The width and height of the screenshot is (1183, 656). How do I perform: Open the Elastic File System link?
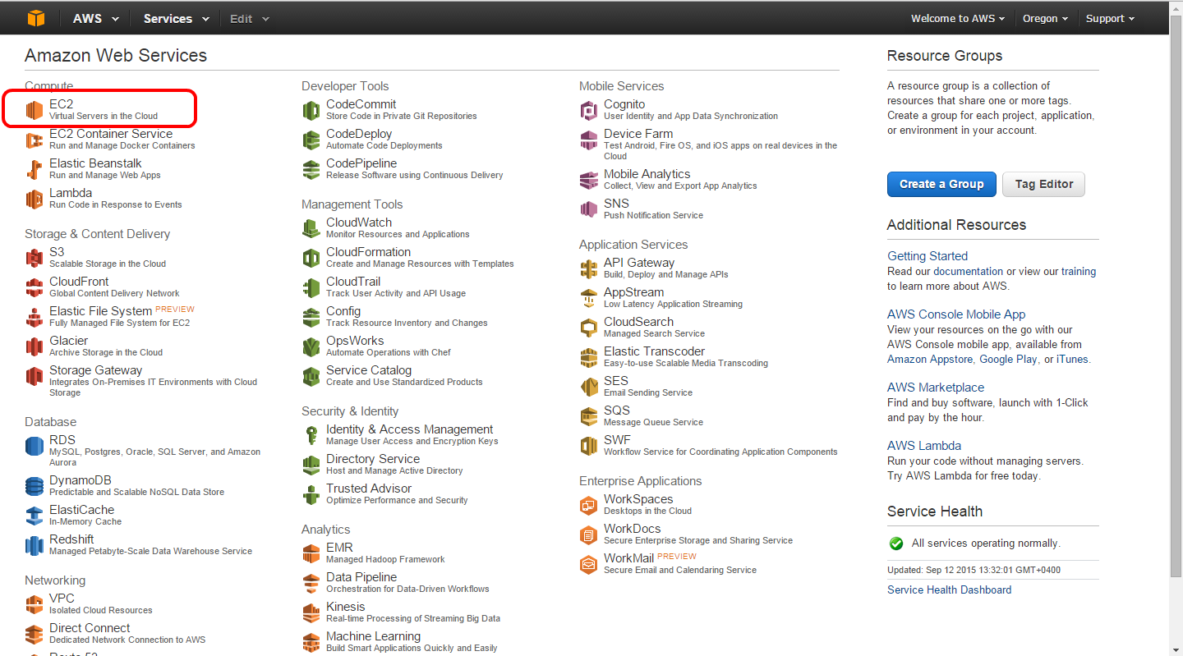click(x=100, y=311)
